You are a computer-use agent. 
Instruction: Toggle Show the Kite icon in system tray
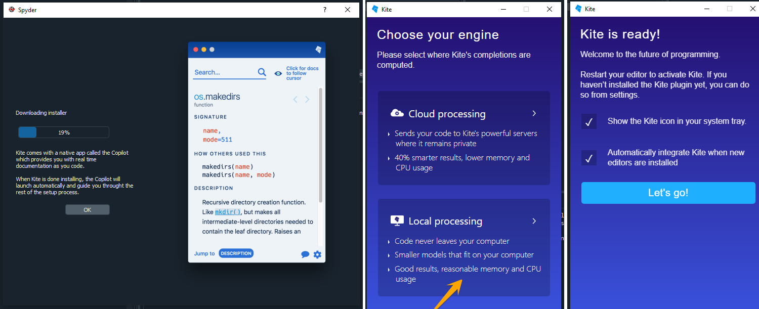point(589,121)
